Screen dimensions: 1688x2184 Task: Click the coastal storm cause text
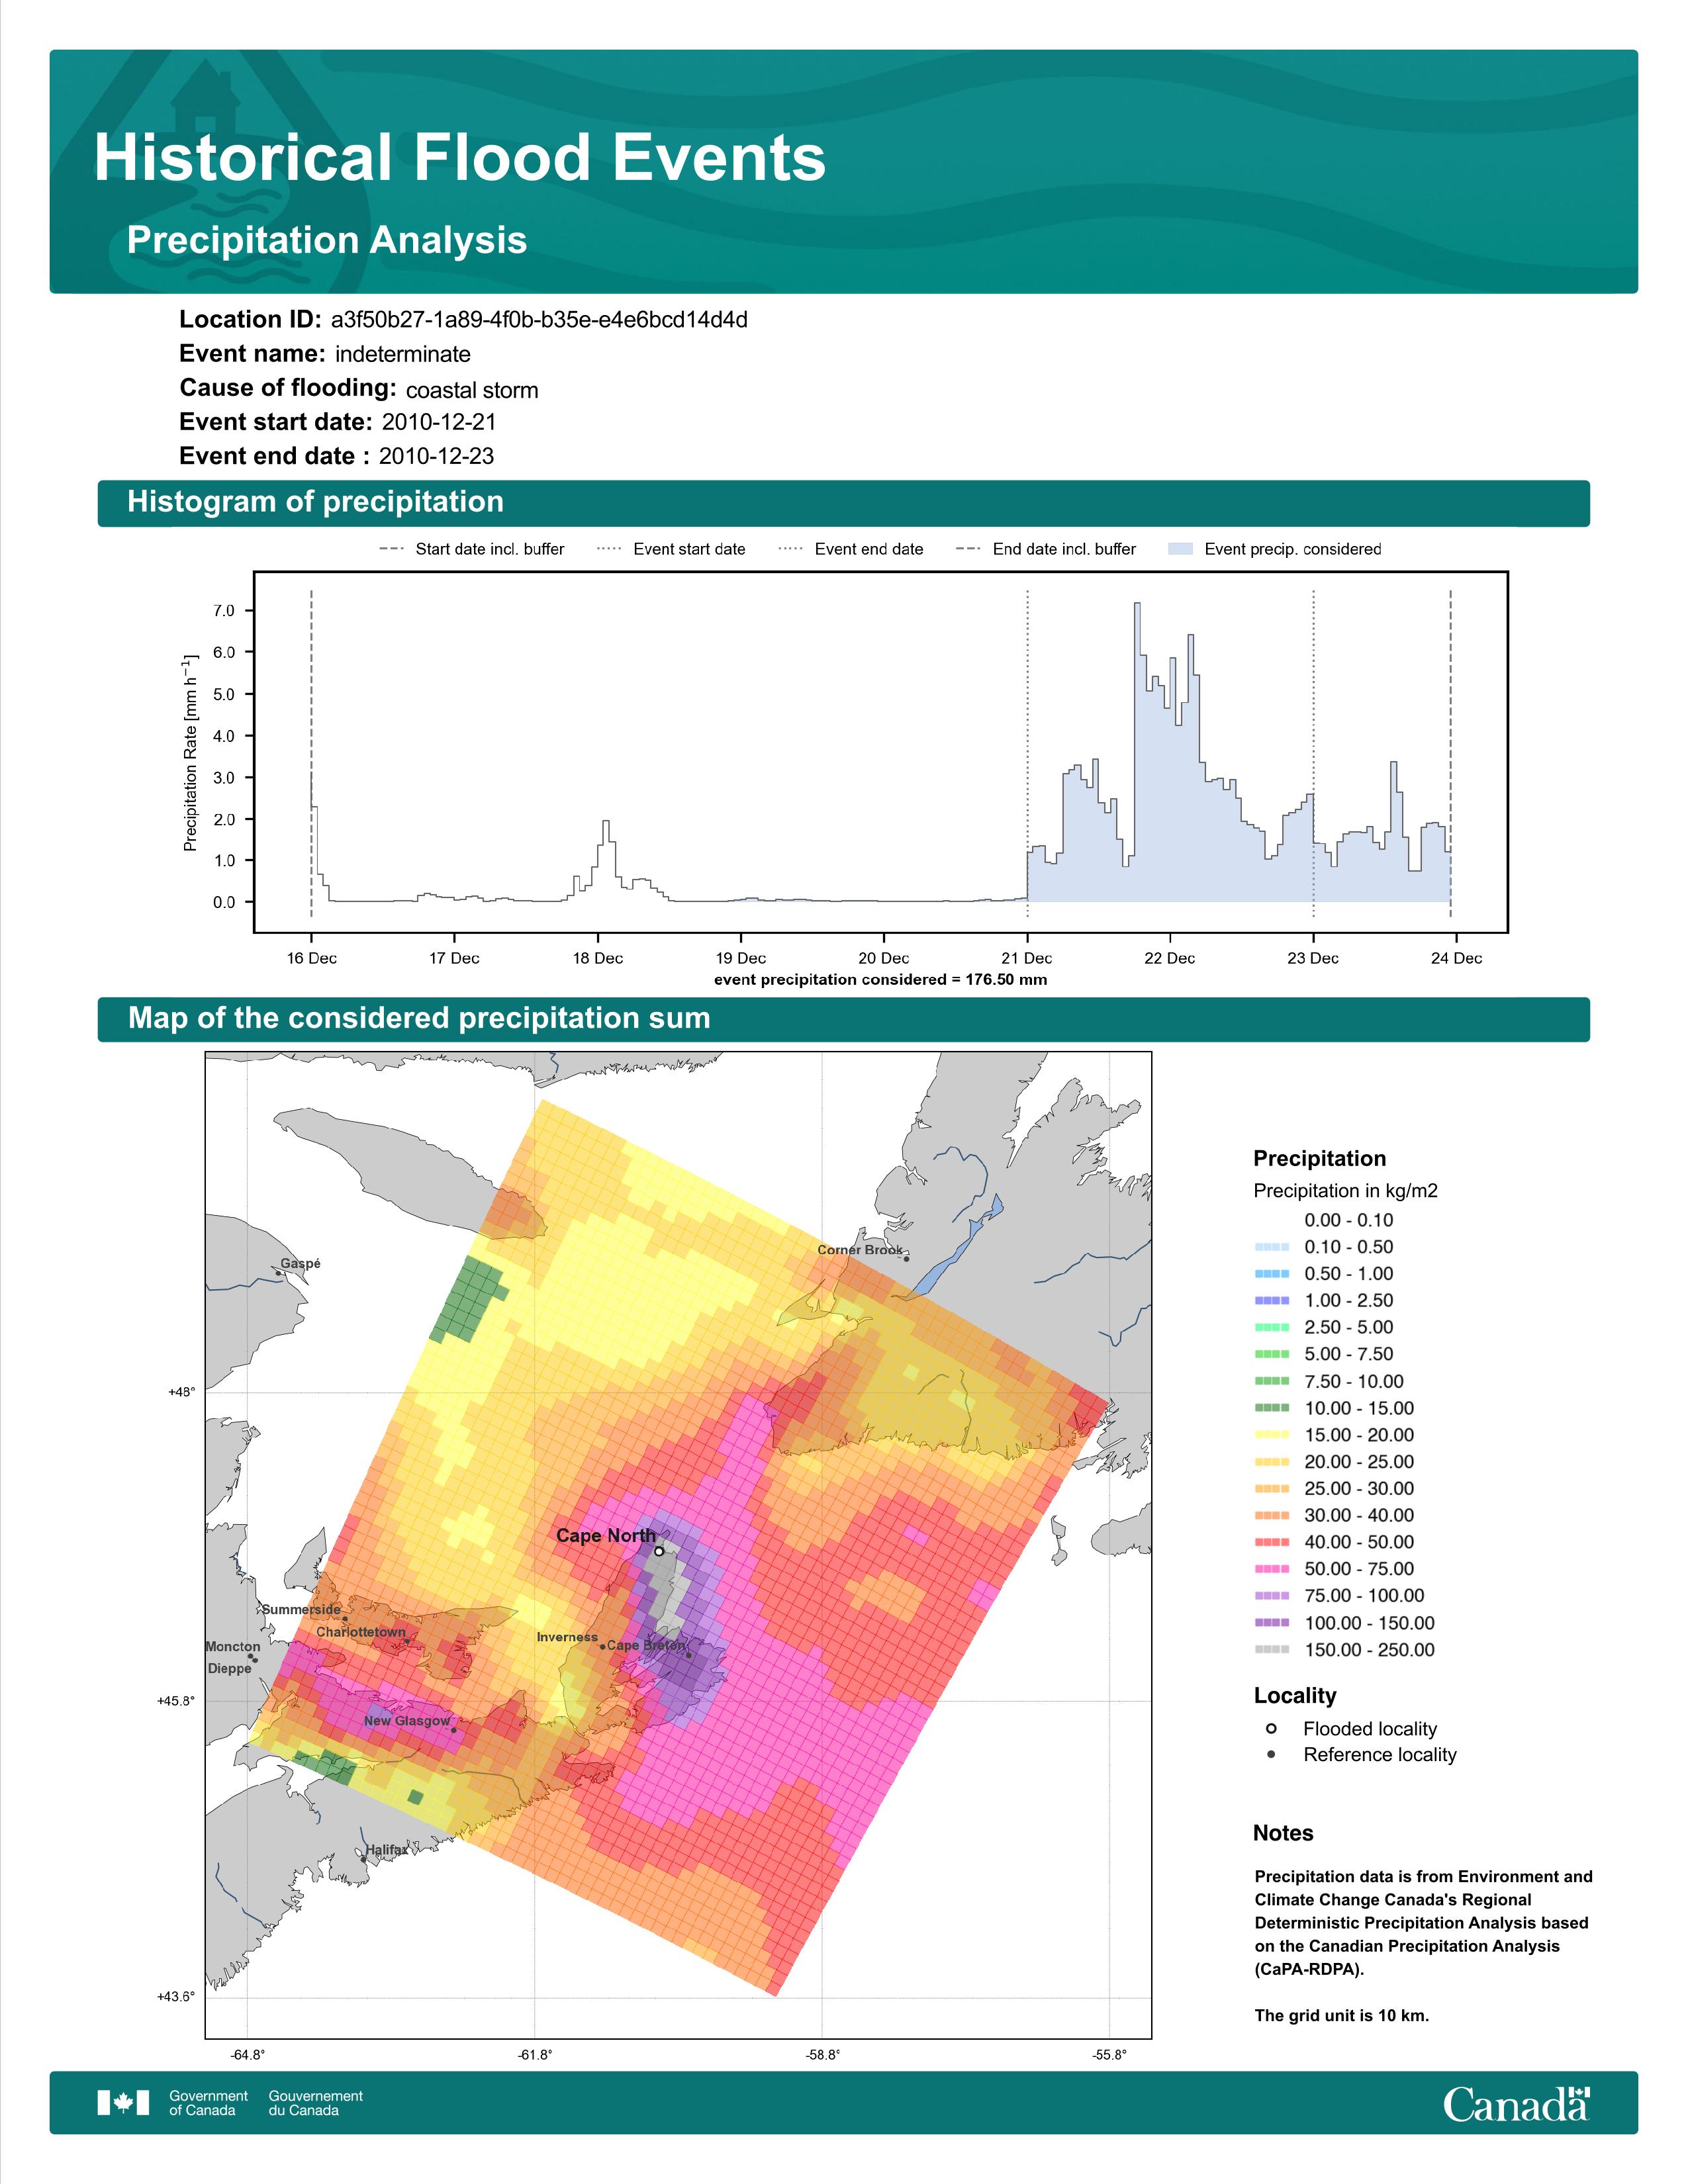(x=472, y=390)
